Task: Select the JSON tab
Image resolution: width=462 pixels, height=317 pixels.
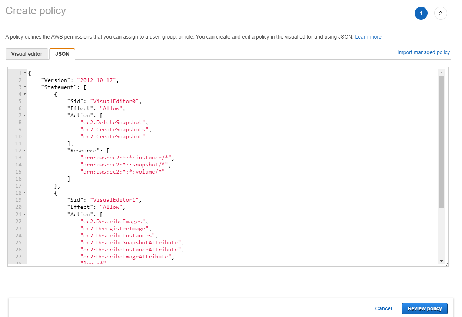Action: tap(62, 54)
